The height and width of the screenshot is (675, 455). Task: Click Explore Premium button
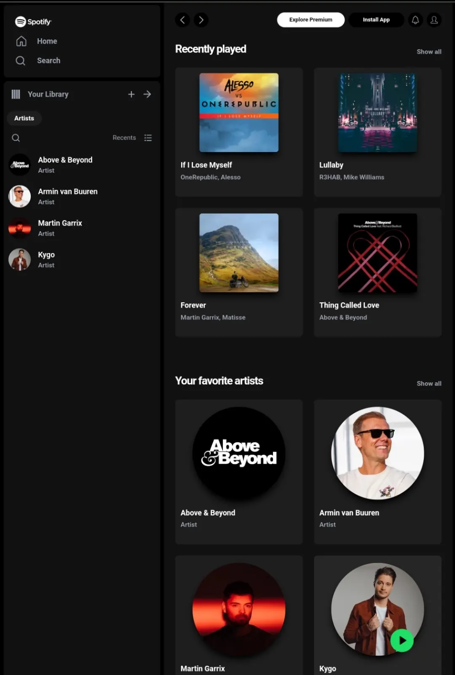pyautogui.click(x=311, y=20)
